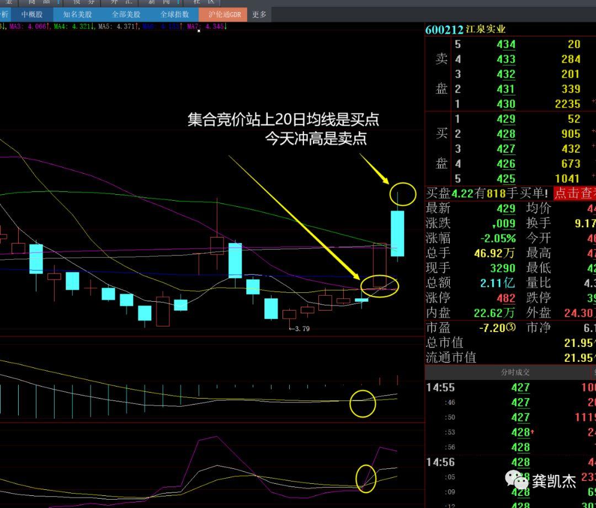596x508 pixels.
Task: Select the red hollow candlestick before today's candle
Action: coord(379,265)
